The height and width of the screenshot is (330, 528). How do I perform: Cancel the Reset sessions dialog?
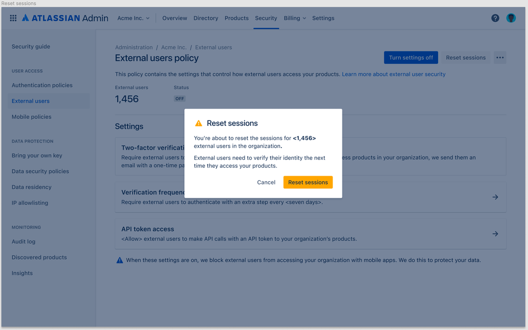tap(266, 182)
